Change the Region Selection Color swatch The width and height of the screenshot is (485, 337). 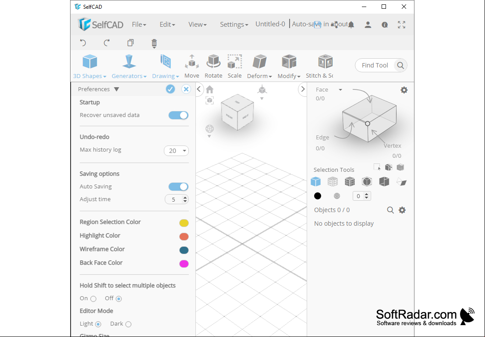(184, 223)
